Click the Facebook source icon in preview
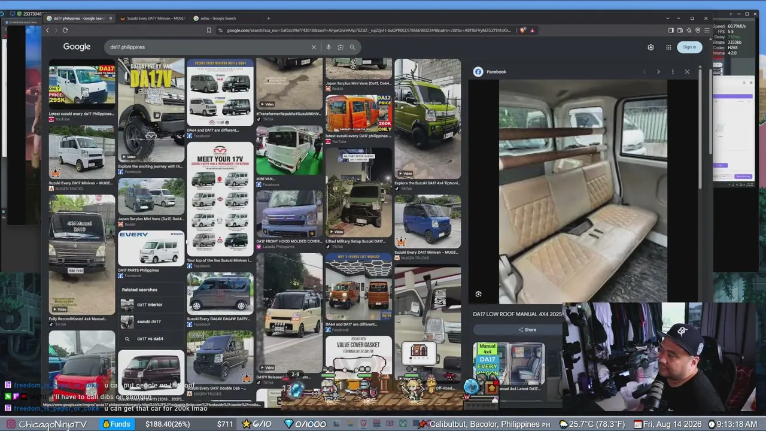Viewport: 766px width, 431px height. [478, 72]
